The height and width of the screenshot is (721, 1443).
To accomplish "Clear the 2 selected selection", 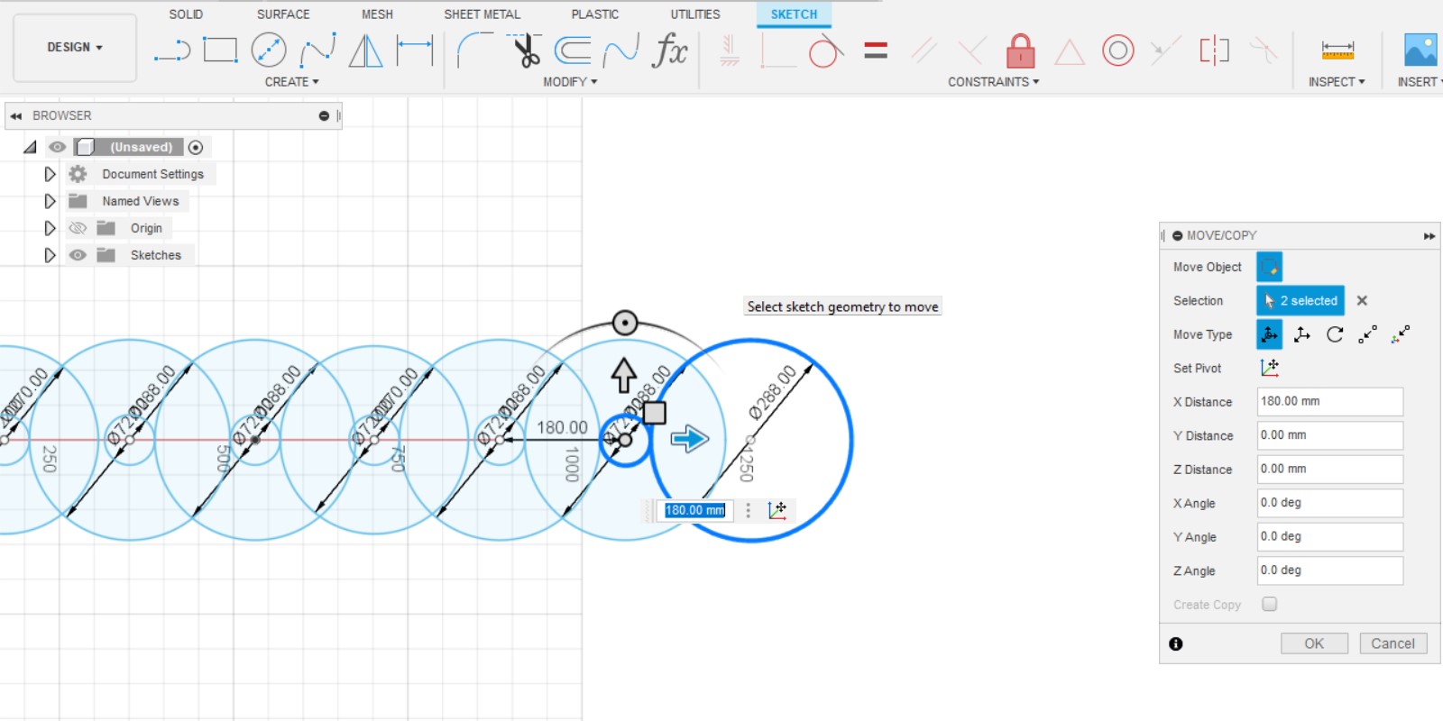I will coord(1362,300).
